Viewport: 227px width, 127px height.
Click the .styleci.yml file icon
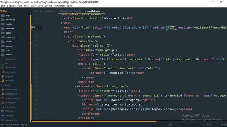click(2, 81)
